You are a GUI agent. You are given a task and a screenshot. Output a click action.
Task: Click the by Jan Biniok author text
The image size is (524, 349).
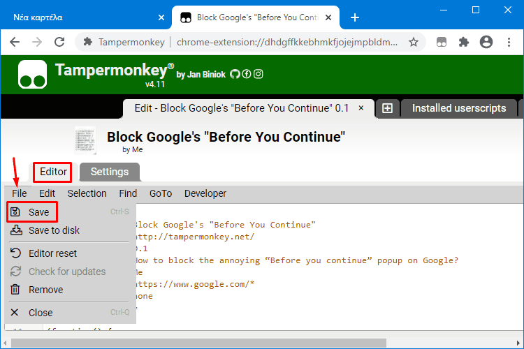[201, 75]
